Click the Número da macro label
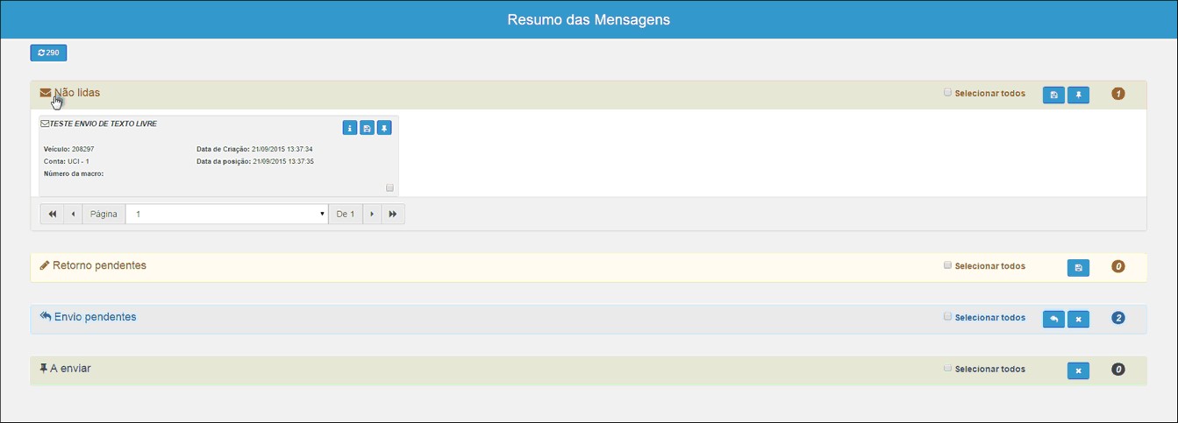 click(x=74, y=174)
